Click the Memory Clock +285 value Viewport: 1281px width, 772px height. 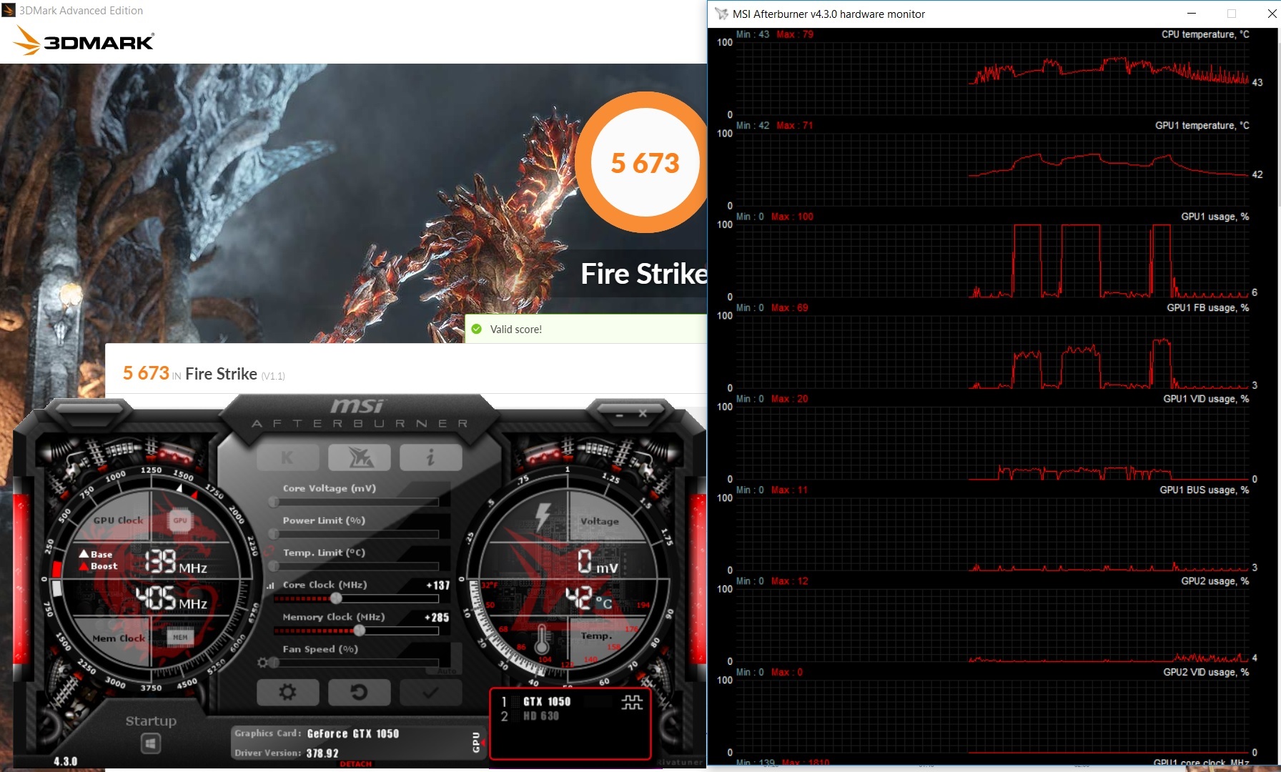437,617
